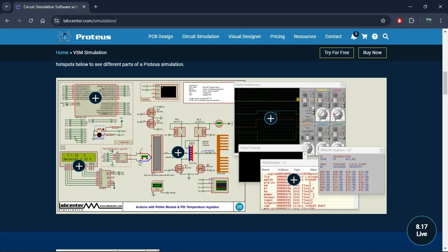Follow the Home breadcrumb link
Viewport: 448px width, 252px height.
coord(62,52)
